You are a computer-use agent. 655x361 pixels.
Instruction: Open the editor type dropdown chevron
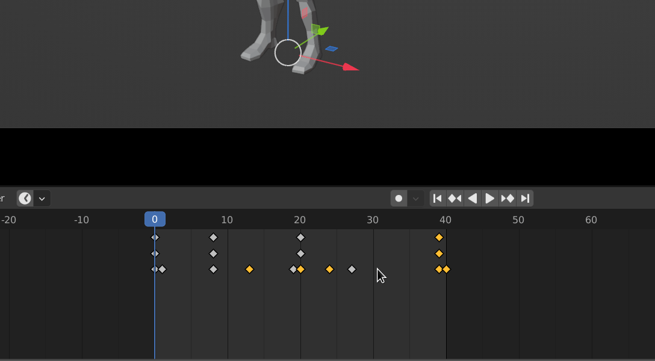[x=42, y=199]
